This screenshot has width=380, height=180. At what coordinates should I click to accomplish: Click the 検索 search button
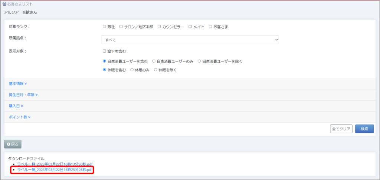click(x=364, y=129)
